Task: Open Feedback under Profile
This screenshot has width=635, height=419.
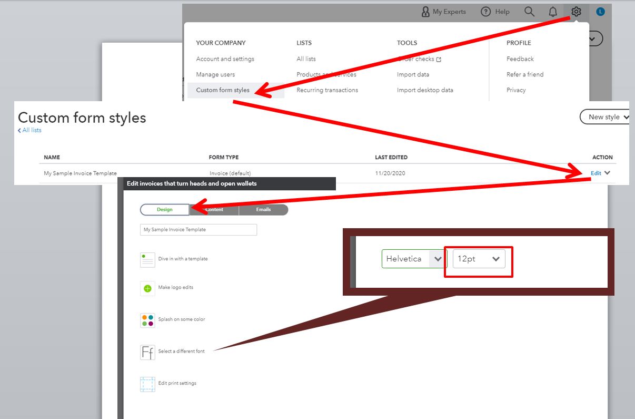Action: pos(520,59)
